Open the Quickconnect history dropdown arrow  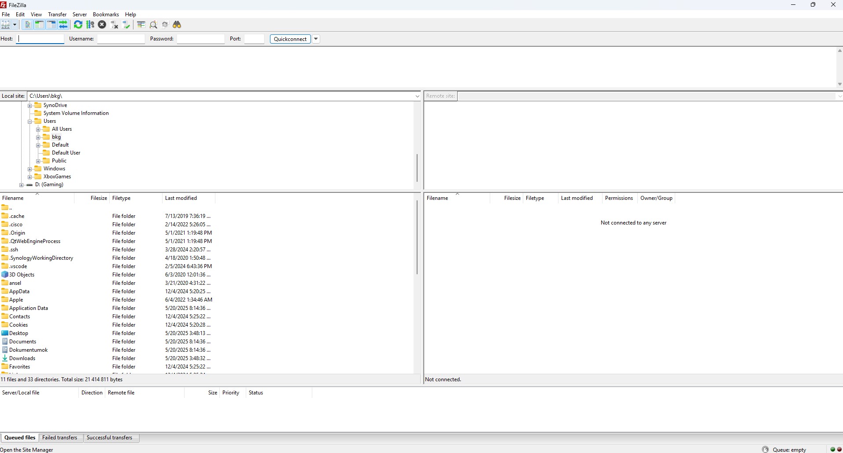[x=316, y=39]
